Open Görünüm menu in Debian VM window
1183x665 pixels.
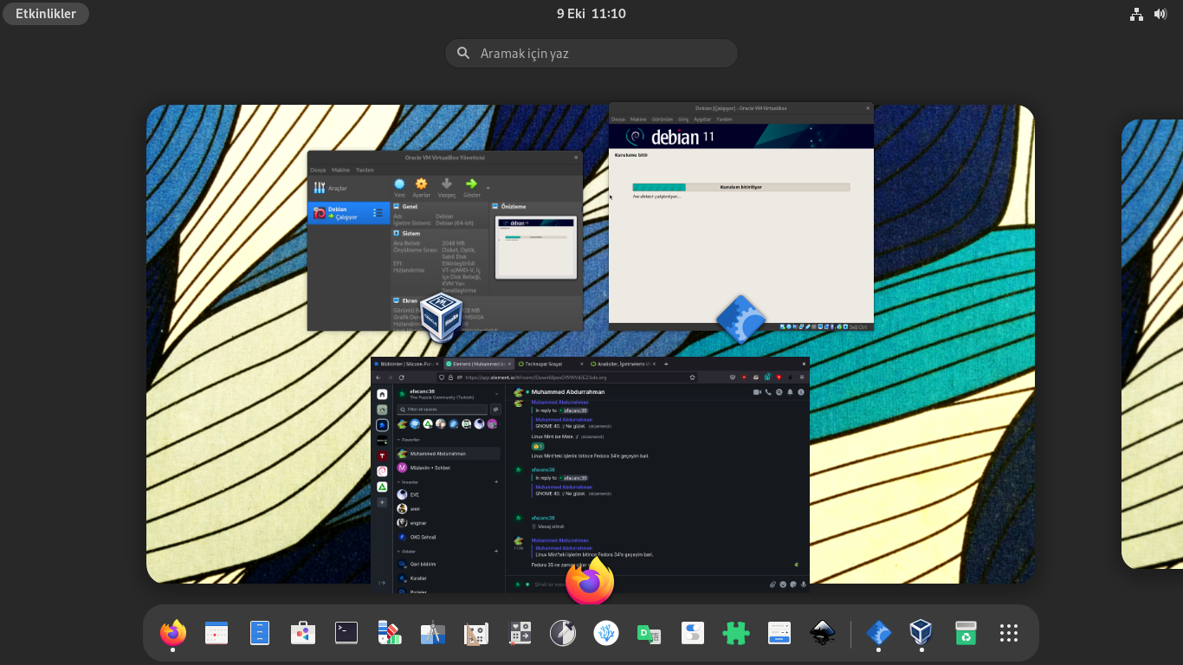click(x=662, y=119)
